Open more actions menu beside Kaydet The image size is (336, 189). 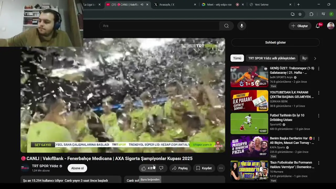(221, 168)
